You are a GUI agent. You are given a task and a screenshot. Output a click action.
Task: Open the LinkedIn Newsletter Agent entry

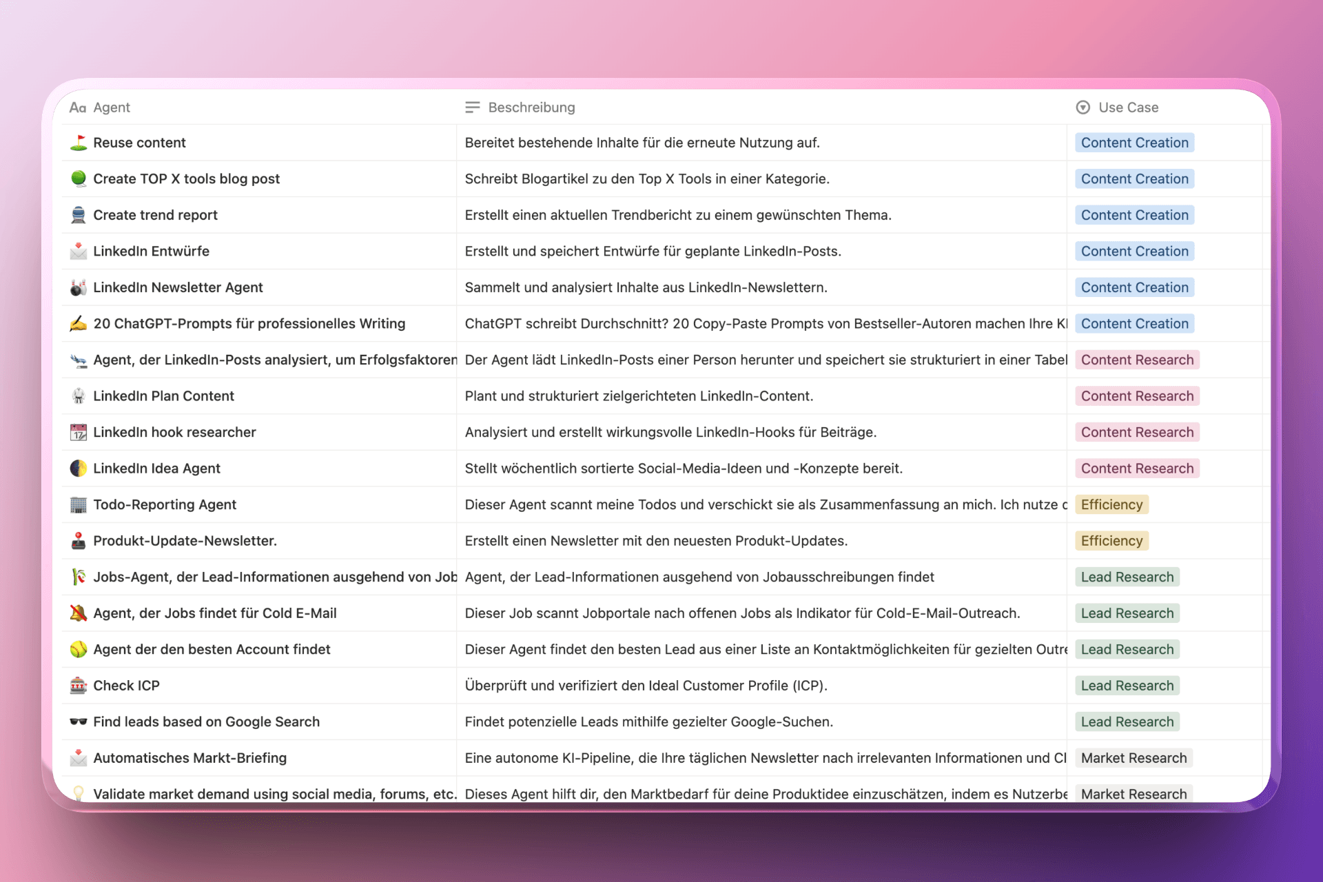(x=178, y=287)
